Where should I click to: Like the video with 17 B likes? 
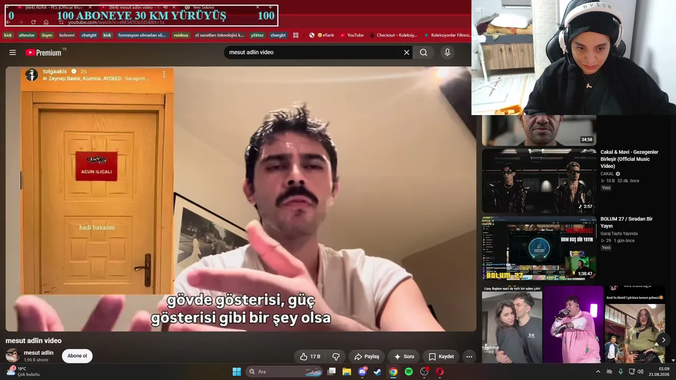pos(310,356)
